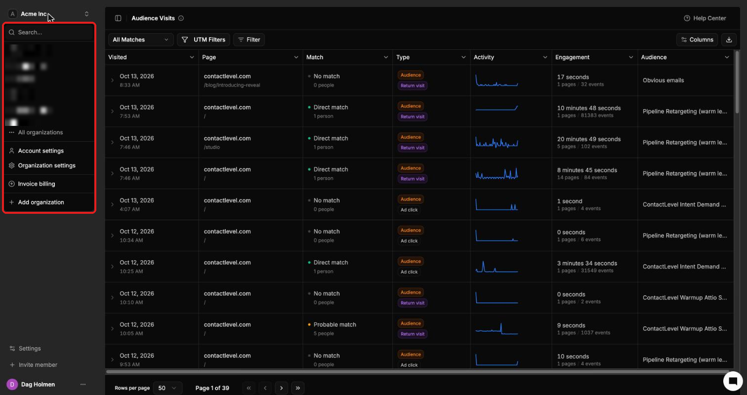This screenshot has width=747, height=395.
Task: Open the Visited column menu
Action: click(x=192, y=57)
